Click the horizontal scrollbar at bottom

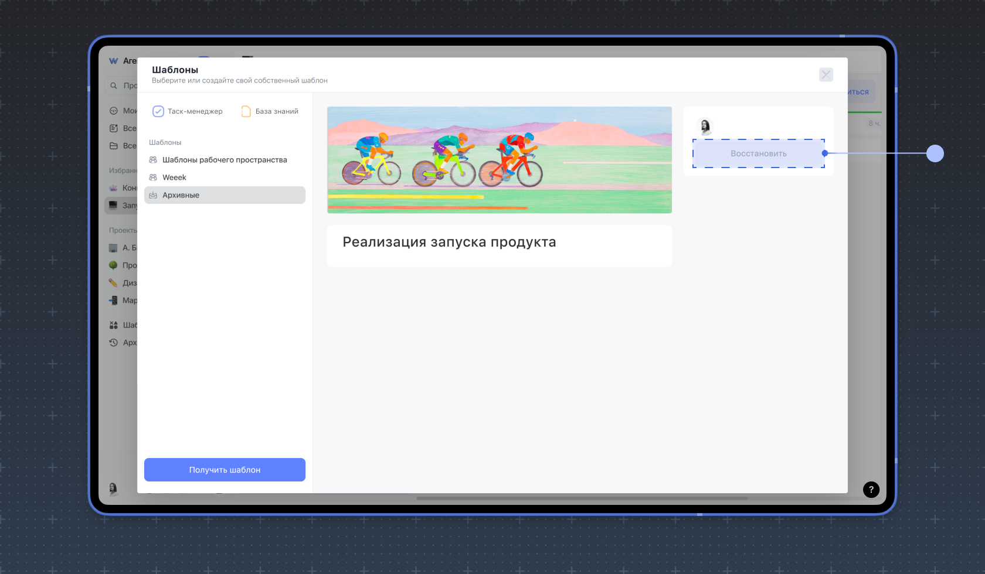(582, 498)
